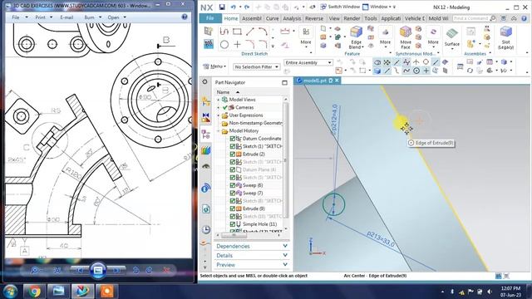Click the Undo arrow in NX quick access
This screenshot has width=532, height=299.
tap(234, 7)
